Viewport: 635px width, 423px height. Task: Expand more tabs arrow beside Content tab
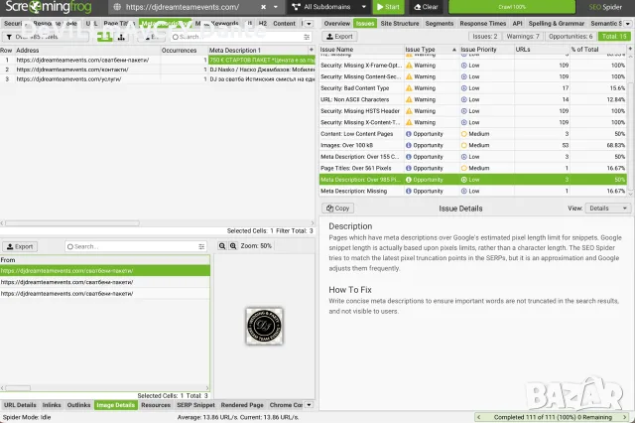point(309,24)
